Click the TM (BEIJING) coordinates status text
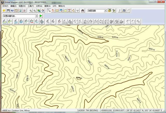 coord(106,110)
